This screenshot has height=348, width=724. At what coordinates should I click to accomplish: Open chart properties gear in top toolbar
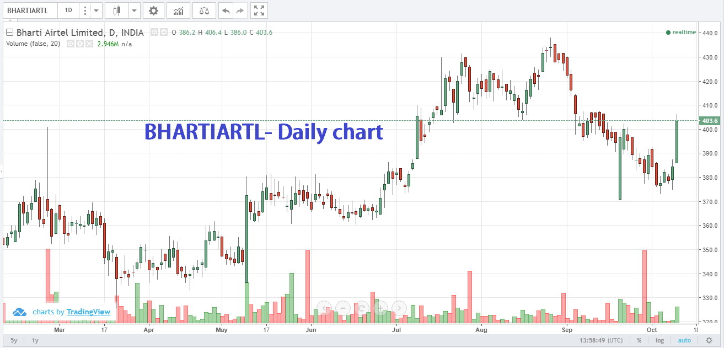pyautogui.click(x=153, y=10)
